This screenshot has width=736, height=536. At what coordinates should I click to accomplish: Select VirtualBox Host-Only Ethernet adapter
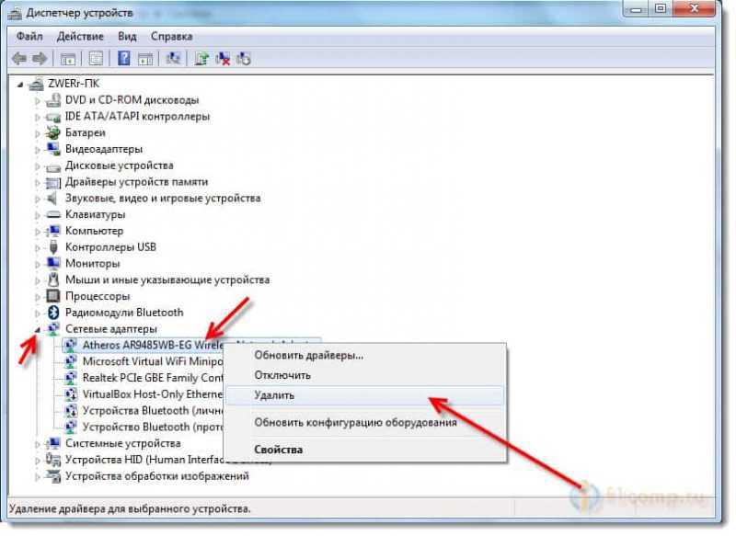coord(144,393)
